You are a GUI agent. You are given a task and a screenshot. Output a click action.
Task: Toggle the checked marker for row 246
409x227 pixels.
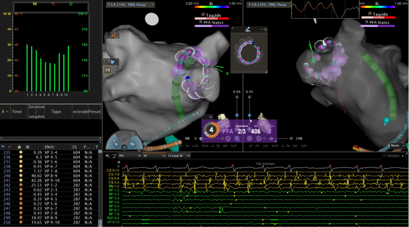(20, 204)
